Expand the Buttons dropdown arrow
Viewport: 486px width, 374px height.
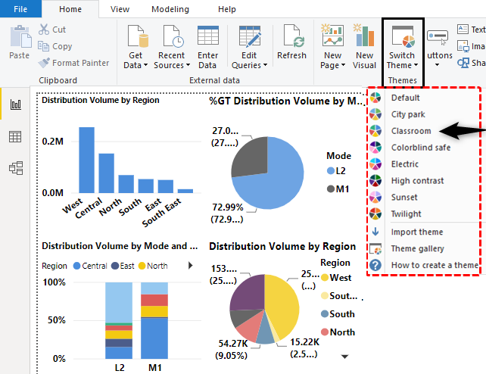(437, 65)
